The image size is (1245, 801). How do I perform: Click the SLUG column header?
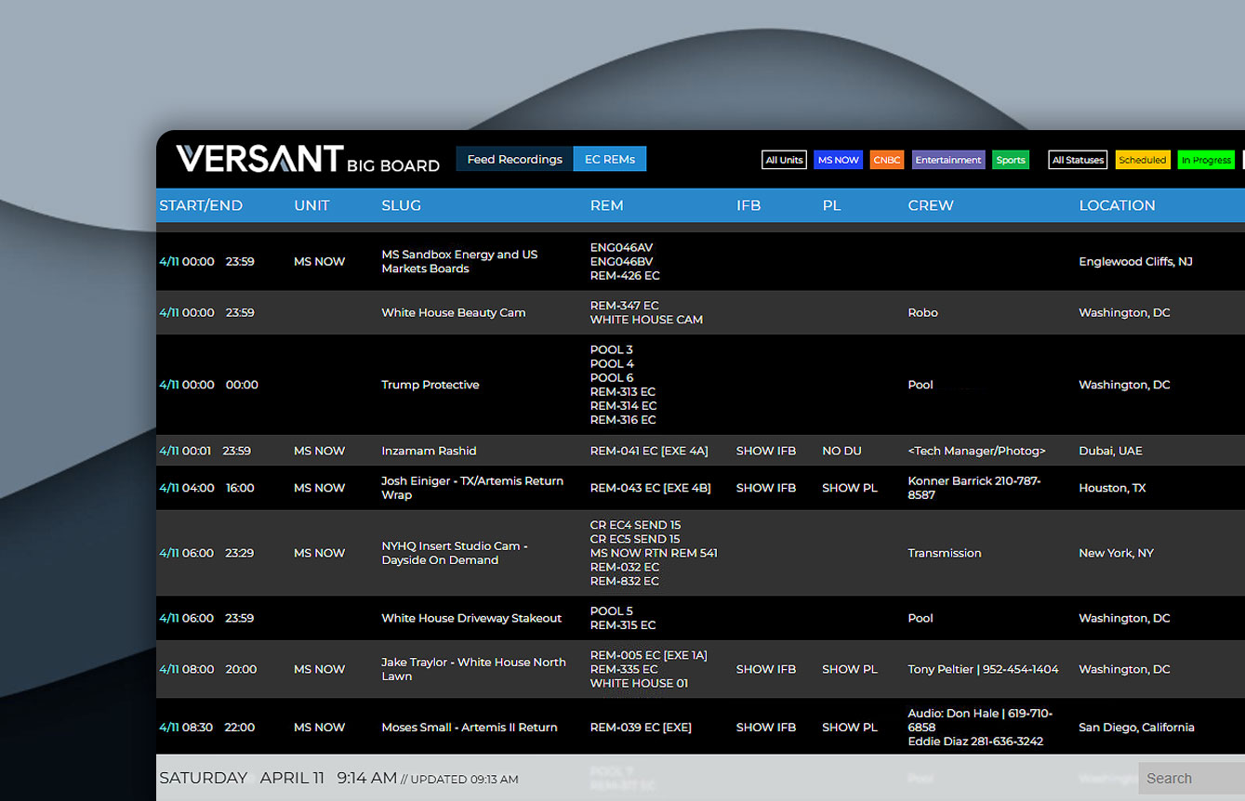(401, 205)
